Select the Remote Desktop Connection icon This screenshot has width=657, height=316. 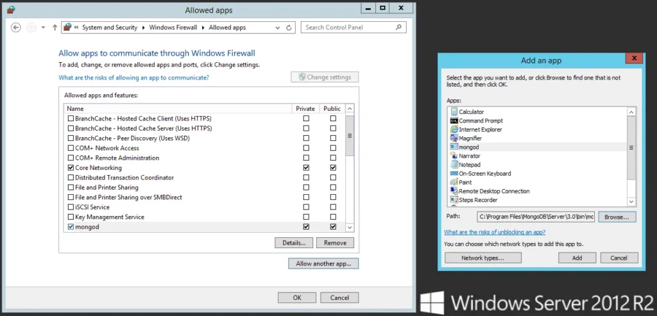pyautogui.click(x=454, y=191)
